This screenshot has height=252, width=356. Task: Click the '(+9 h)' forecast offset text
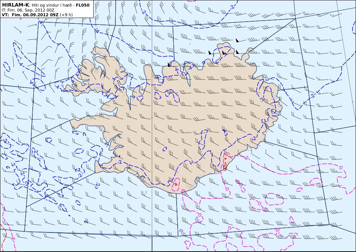point(66,15)
